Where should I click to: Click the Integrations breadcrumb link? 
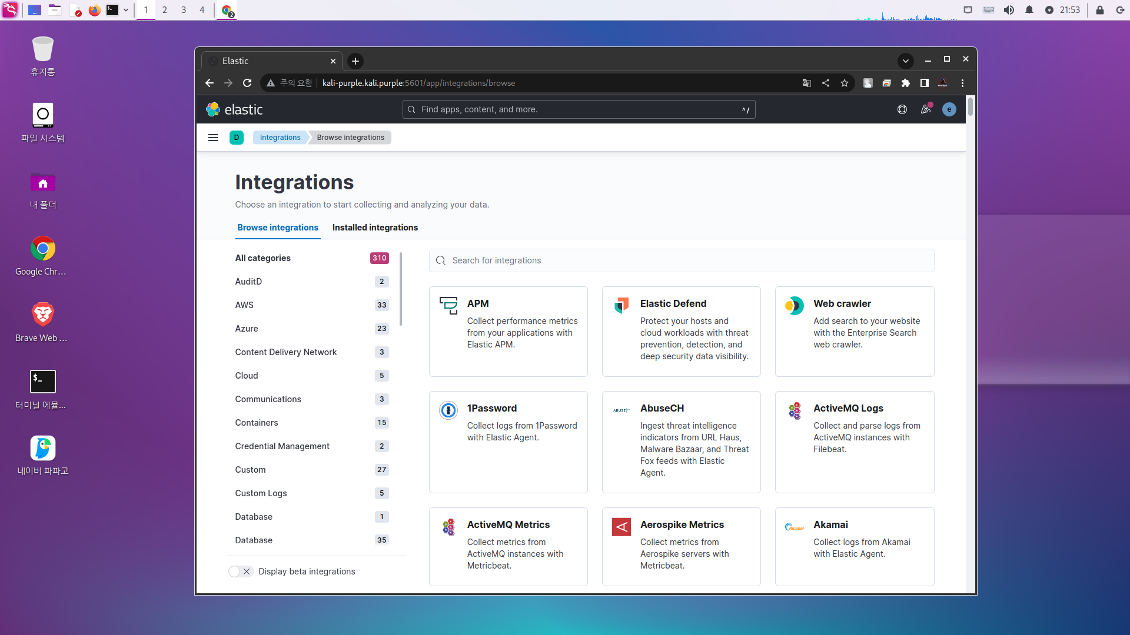click(280, 138)
